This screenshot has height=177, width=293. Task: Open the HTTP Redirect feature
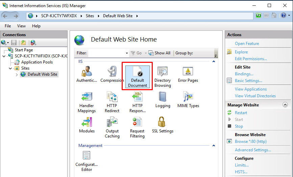point(112,102)
